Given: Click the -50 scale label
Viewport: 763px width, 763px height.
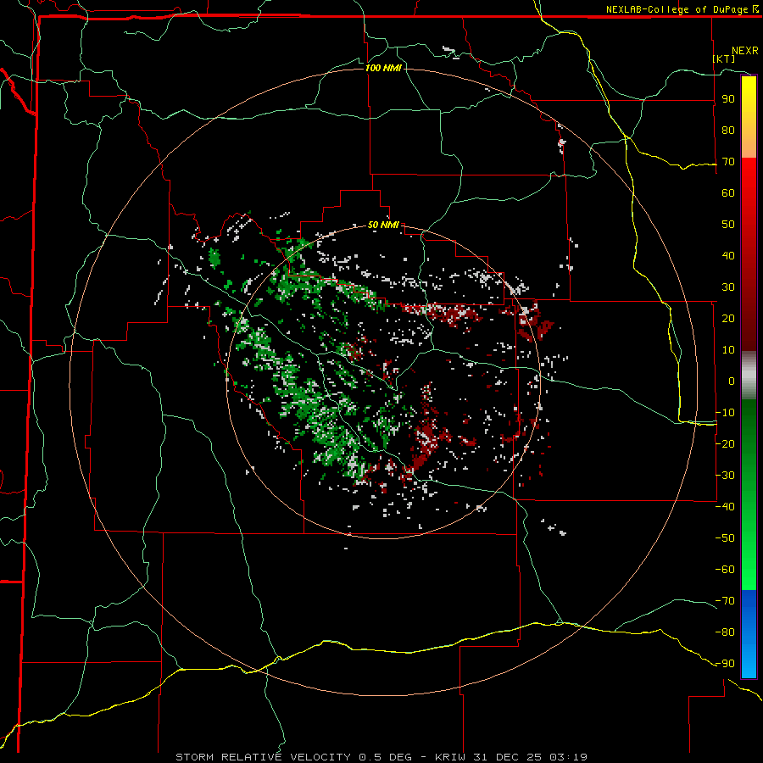Looking at the screenshot, I should pyautogui.click(x=725, y=538).
